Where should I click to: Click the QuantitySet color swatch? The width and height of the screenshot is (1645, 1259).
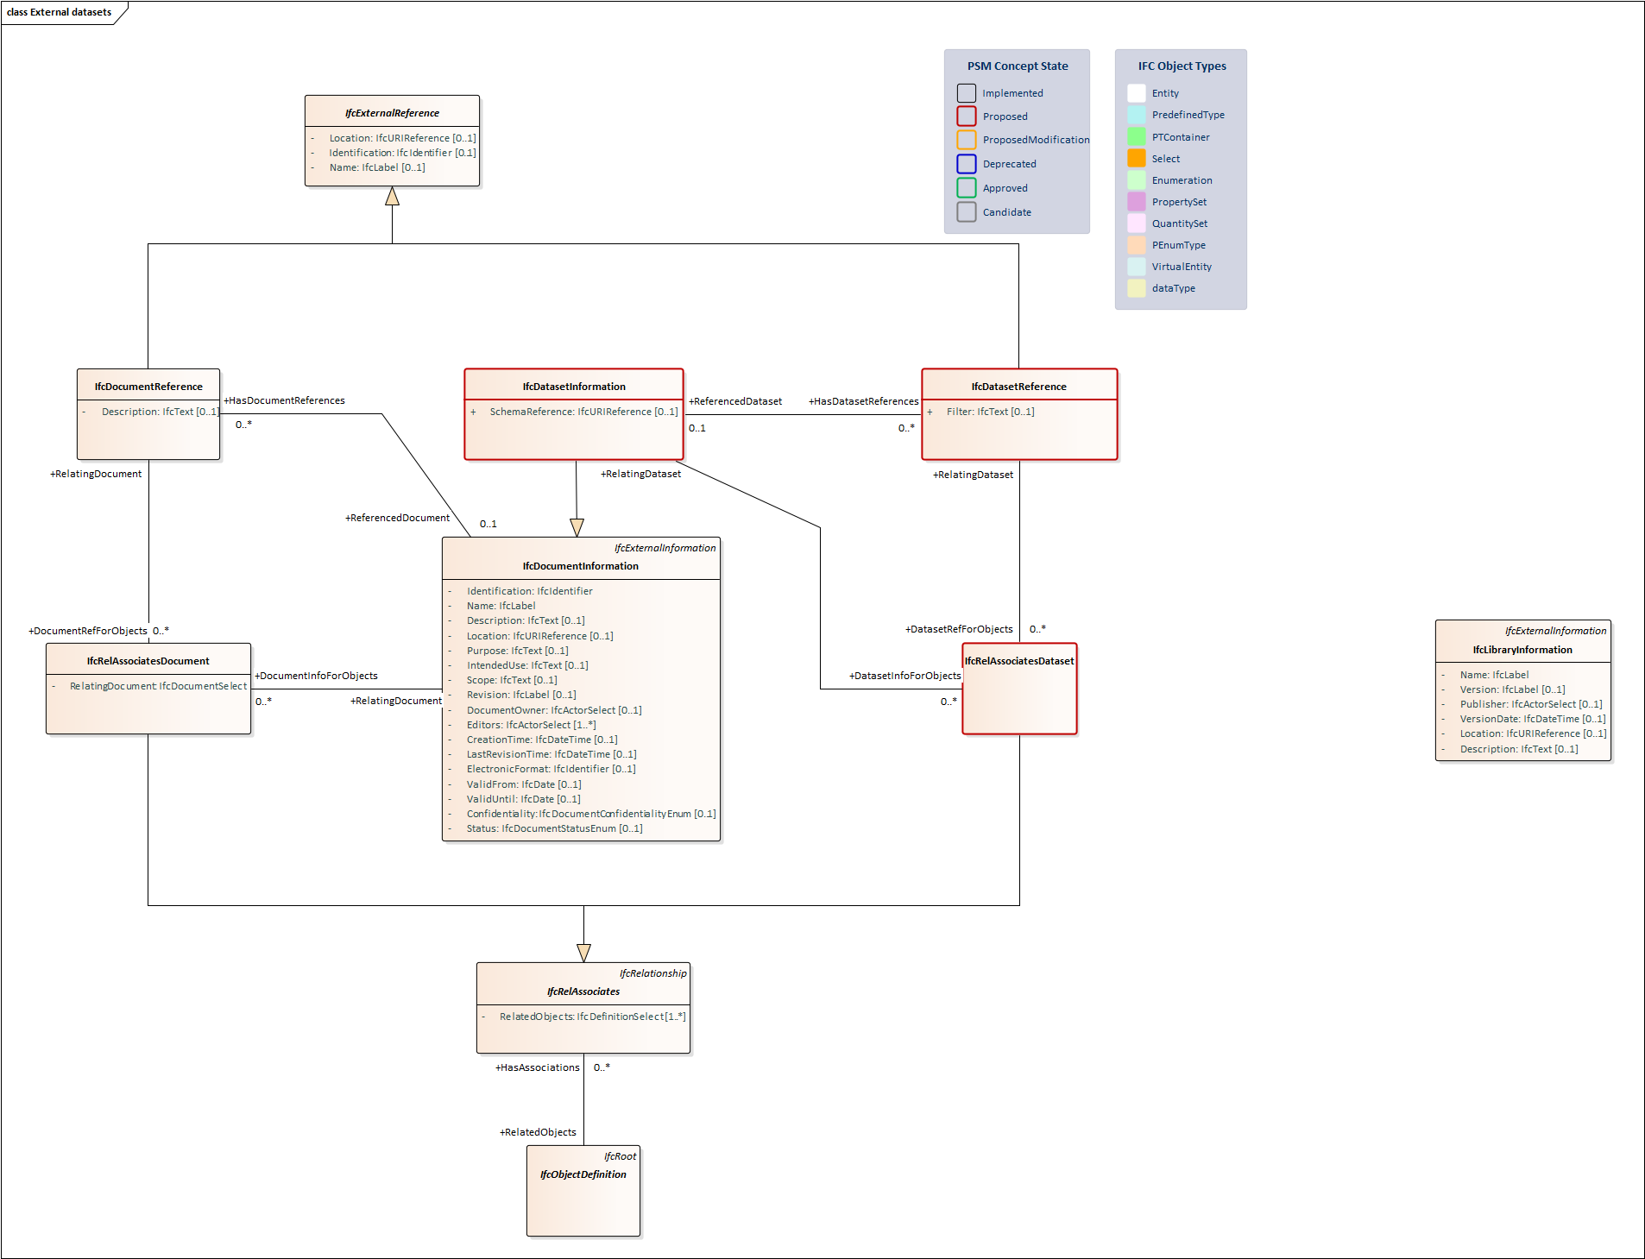coord(1137,223)
